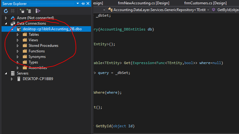Viewport: 239px width, 134px height.
Task: Click the Refresh icon in Server Explorer
Action: [x=6, y=11]
